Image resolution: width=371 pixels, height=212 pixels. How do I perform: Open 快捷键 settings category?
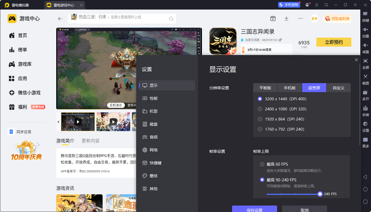[167, 163]
